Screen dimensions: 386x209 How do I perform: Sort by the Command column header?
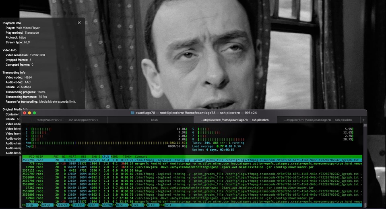pos(141,156)
